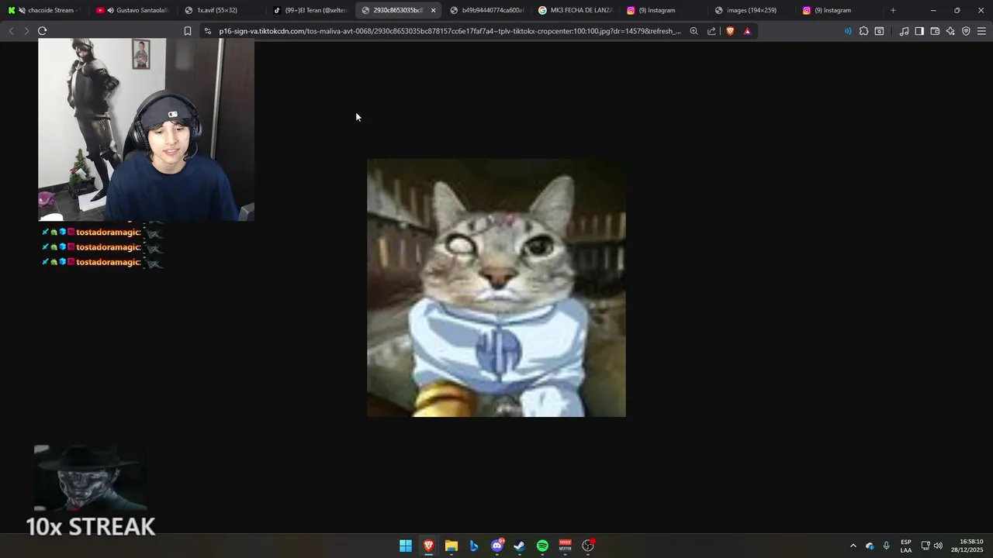This screenshot has width=993, height=558.
Task: Close the active 2930c8653035bc8 tab
Action: tap(433, 10)
